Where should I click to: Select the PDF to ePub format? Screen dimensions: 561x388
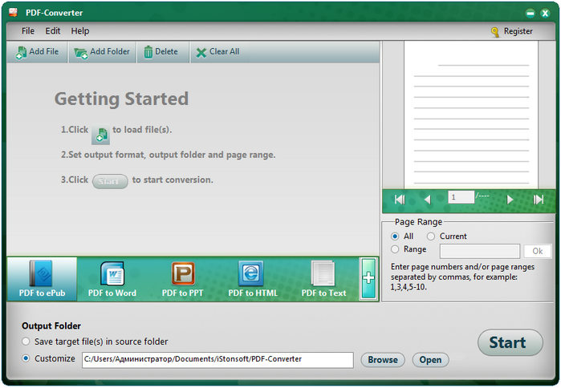(42, 279)
